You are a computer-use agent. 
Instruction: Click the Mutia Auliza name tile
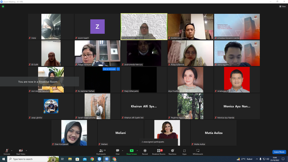click(214, 133)
